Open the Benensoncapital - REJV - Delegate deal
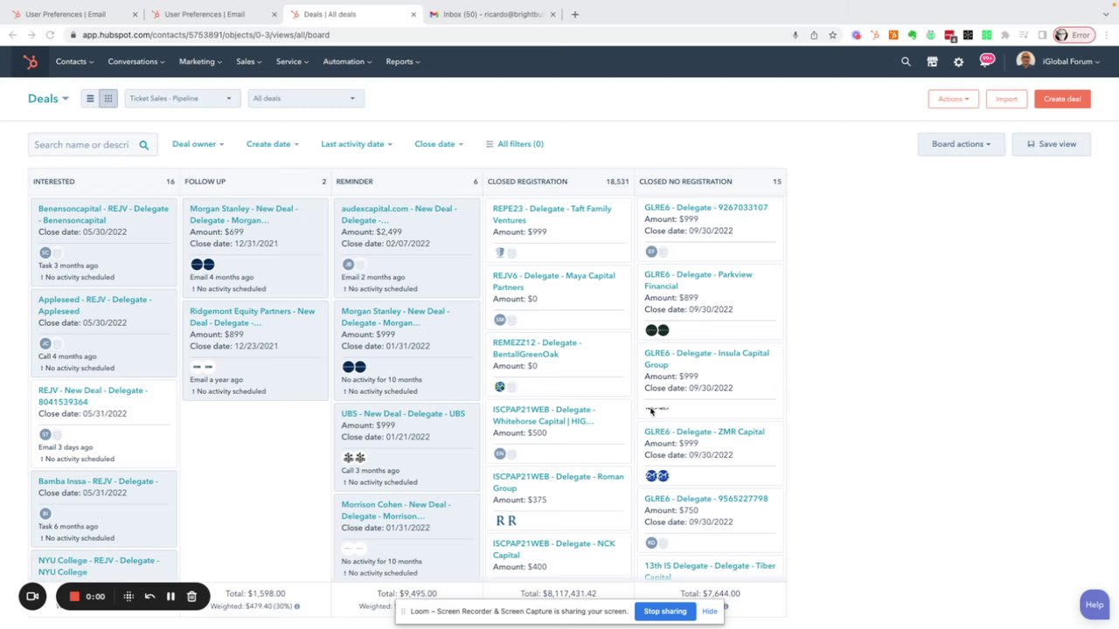 pos(103,215)
